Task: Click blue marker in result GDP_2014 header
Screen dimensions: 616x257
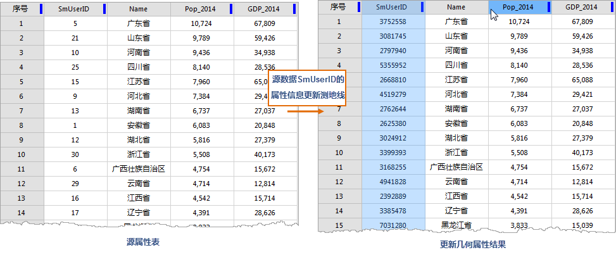Action: pos(612,7)
